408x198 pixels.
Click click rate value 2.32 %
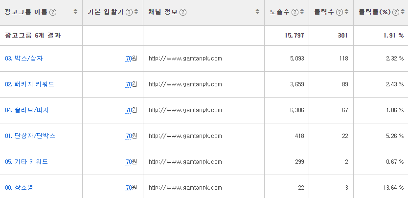395,59
